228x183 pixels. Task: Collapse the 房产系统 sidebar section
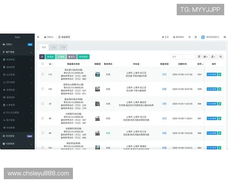17,52
